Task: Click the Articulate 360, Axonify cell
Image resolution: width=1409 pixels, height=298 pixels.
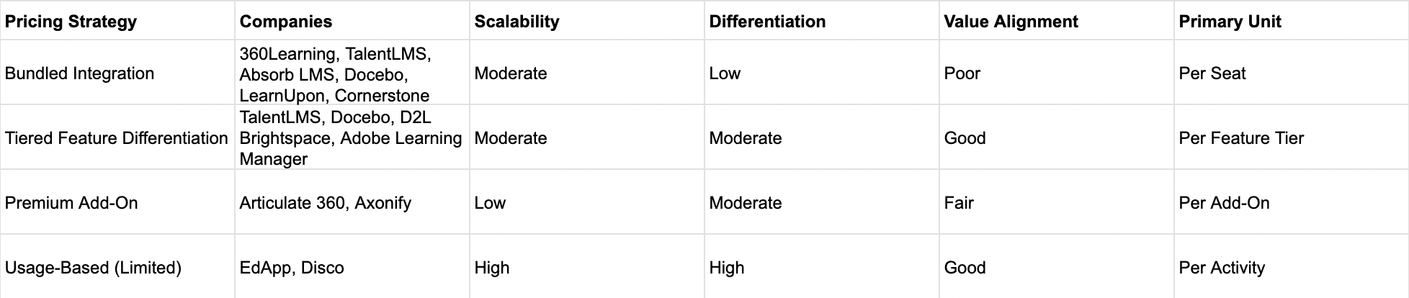Action: [x=352, y=202]
